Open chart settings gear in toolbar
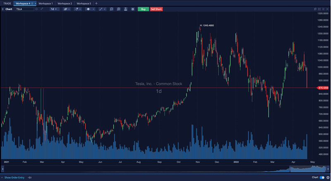 coord(132,9)
